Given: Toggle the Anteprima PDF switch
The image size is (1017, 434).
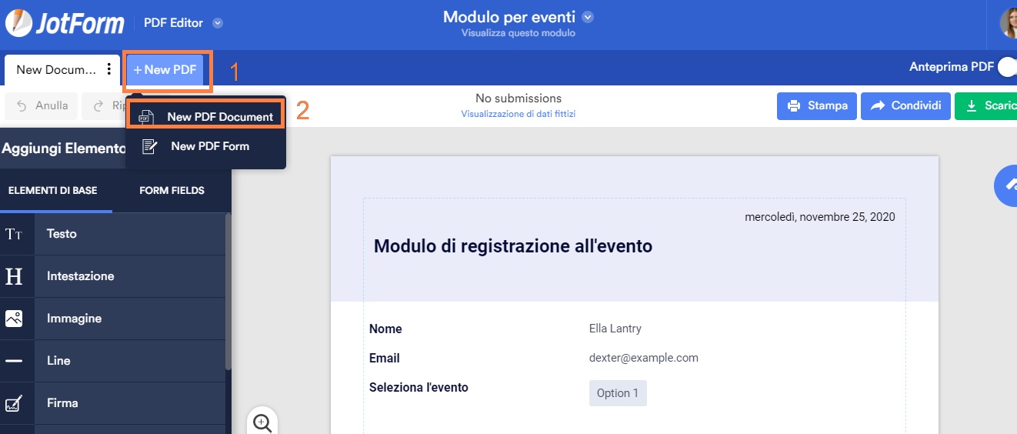Looking at the screenshot, I should click(1006, 68).
